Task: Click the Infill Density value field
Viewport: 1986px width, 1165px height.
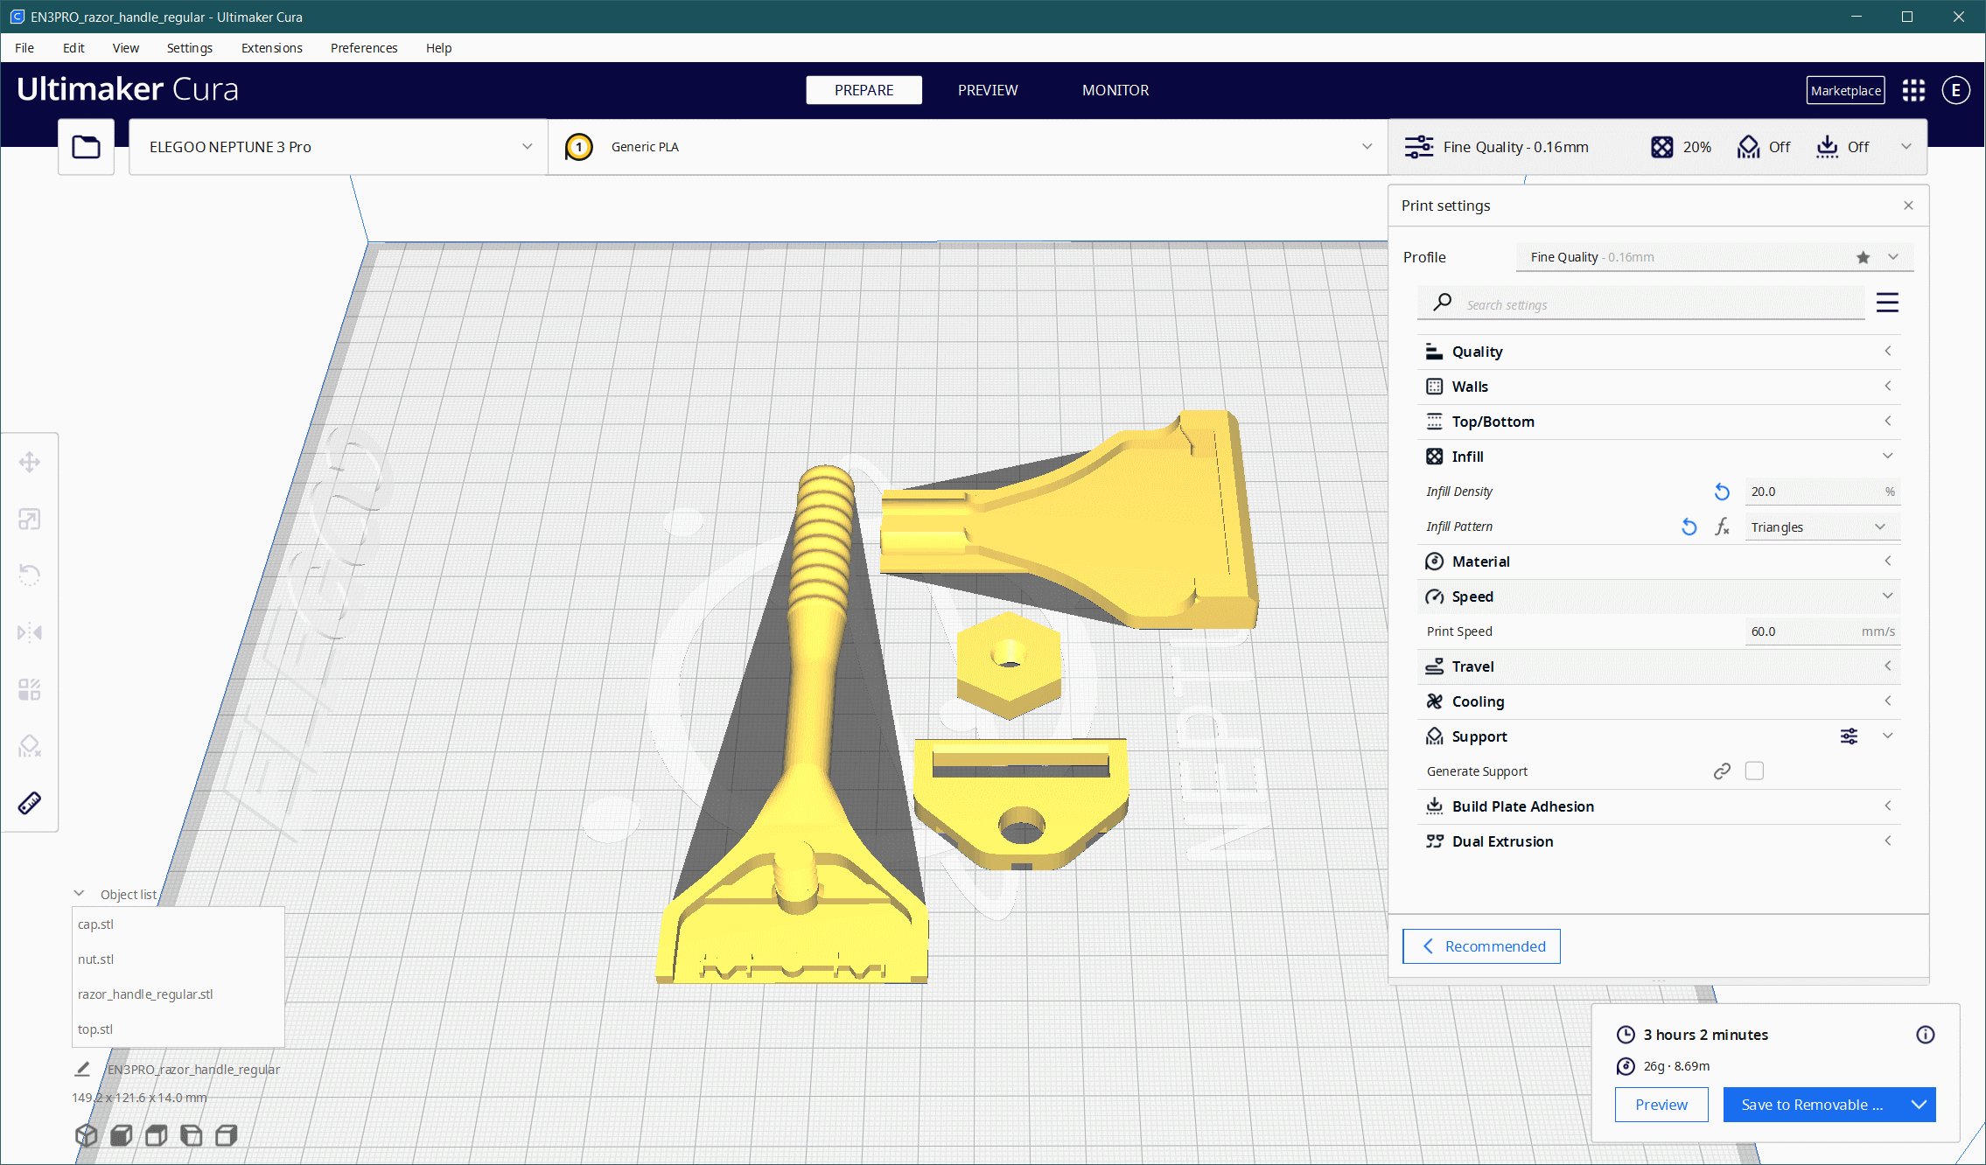Action: [x=1822, y=492]
